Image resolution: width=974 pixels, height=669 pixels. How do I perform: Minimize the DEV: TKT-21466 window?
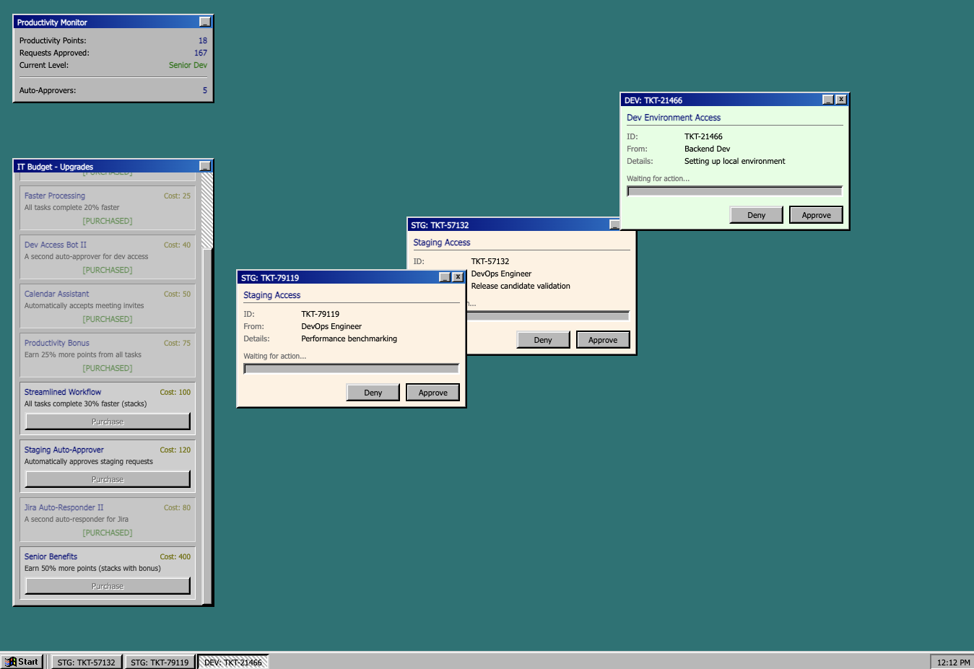point(828,100)
